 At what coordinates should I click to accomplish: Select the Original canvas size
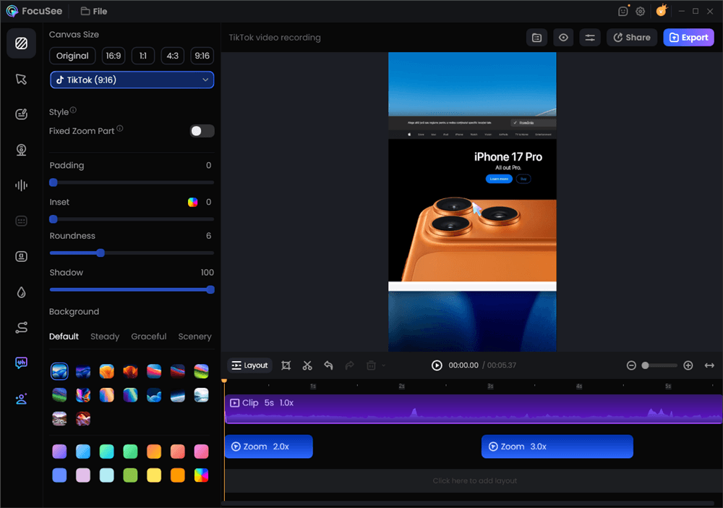pyautogui.click(x=72, y=56)
